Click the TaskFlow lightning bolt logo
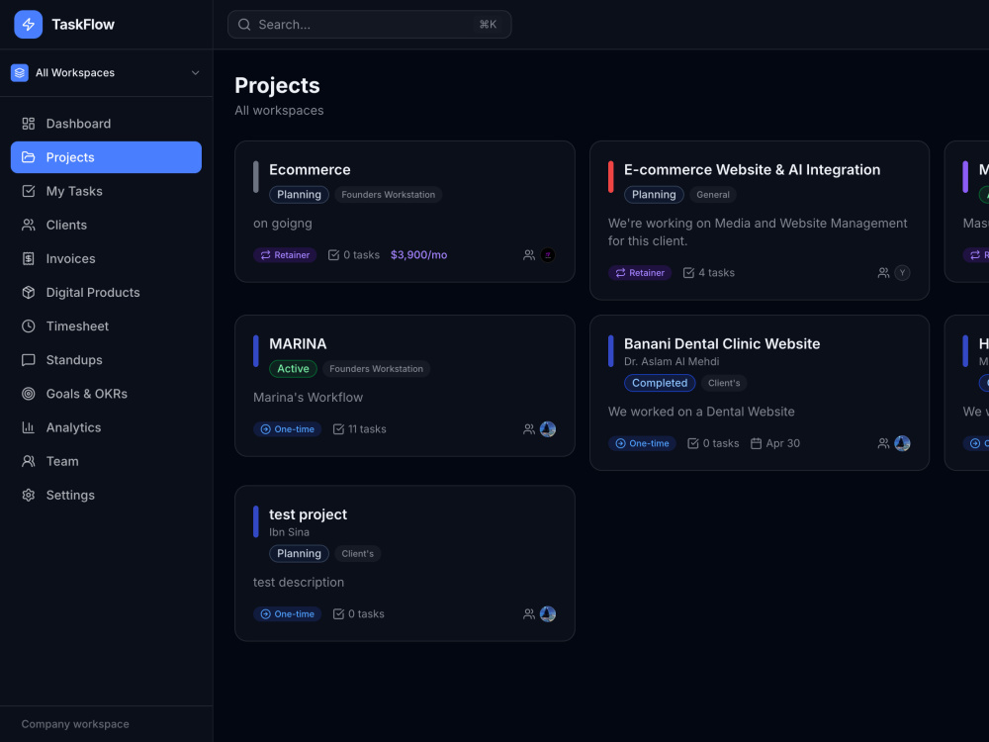Screen dimensions: 989x742 [29, 25]
